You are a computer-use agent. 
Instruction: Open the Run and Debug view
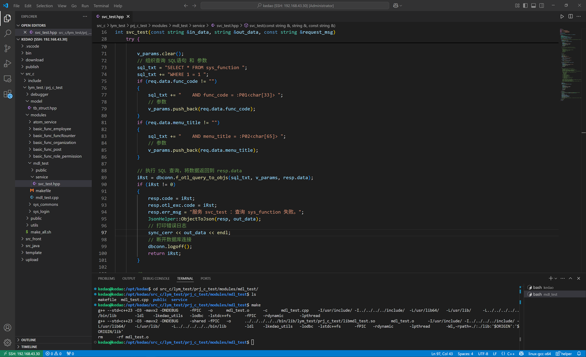(x=7, y=63)
